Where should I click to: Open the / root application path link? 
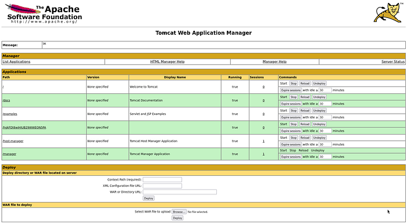[3, 86]
